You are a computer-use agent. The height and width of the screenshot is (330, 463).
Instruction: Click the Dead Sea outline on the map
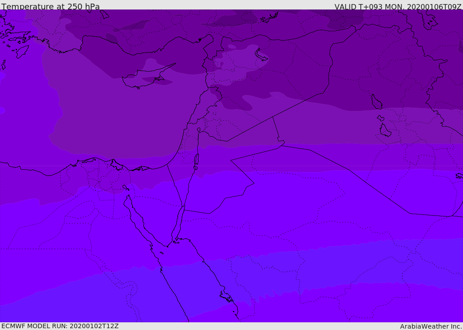click(x=196, y=162)
